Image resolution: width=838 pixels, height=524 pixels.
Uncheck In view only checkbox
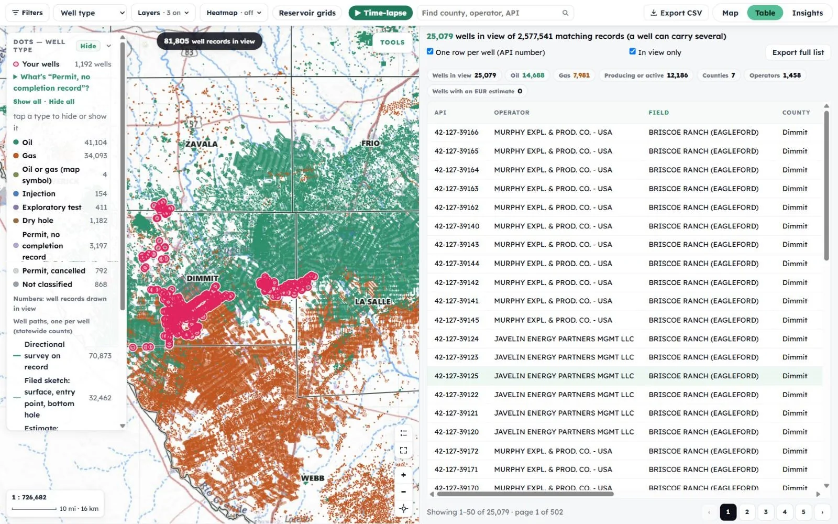633,51
